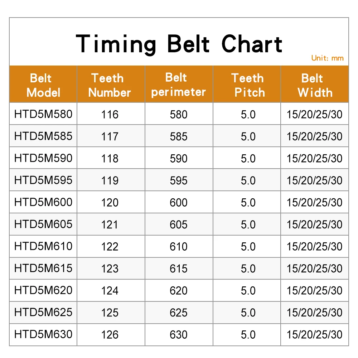Click the Timing Belt Chart title
358x358 pixels.
point(179,44)
